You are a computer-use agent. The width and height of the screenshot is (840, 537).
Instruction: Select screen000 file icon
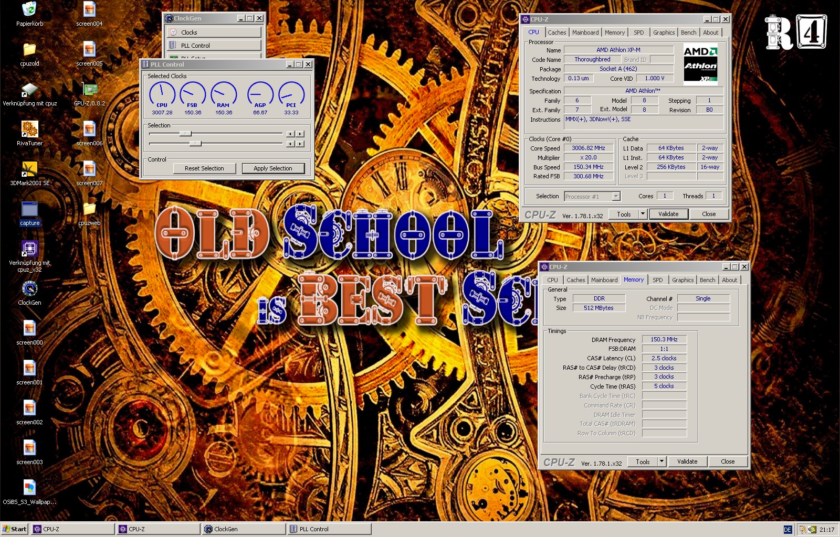(x=29, y=328)
